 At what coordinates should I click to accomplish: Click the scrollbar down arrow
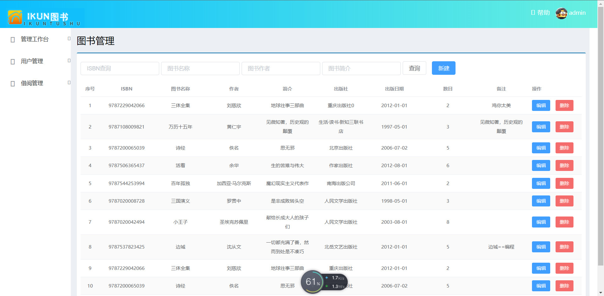601,293
